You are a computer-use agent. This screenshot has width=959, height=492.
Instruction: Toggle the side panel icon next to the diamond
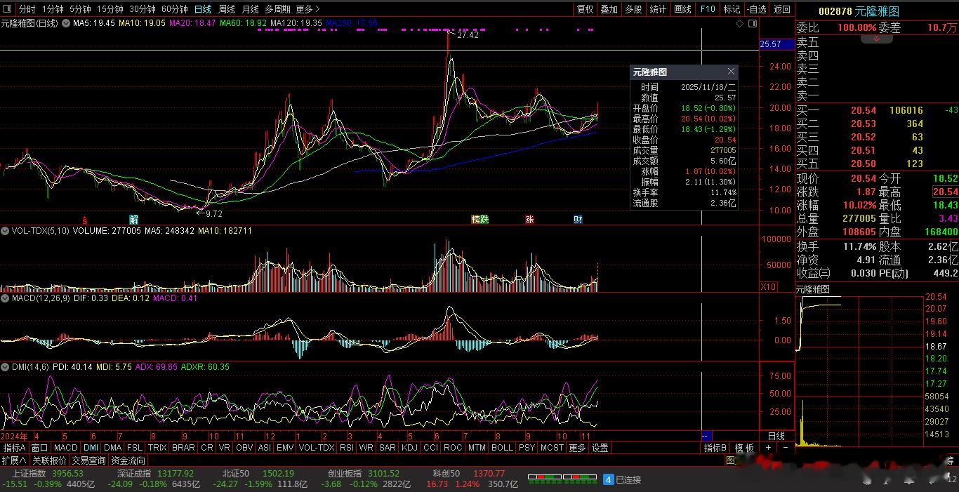pos(752,23)
